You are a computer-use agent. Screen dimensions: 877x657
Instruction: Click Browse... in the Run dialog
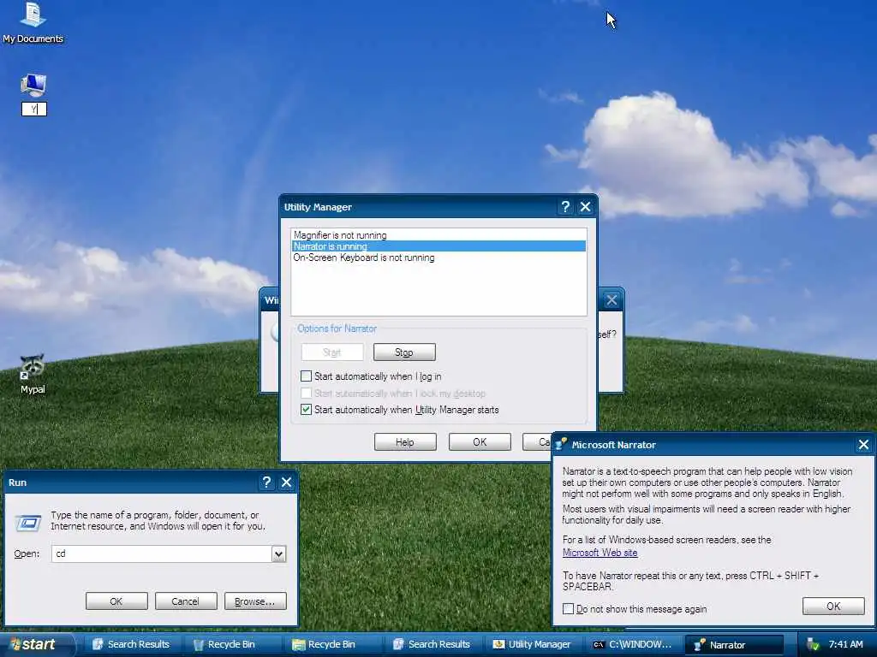(x=255, y=601)
